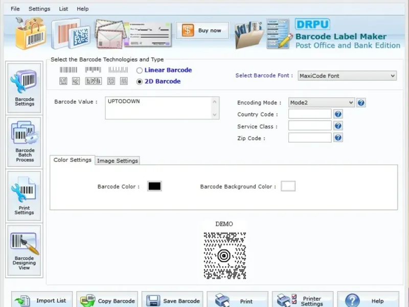This screenshot has width=409, height=307.
Task: Switch to the Color Settings tab
Action: (73, 160)
